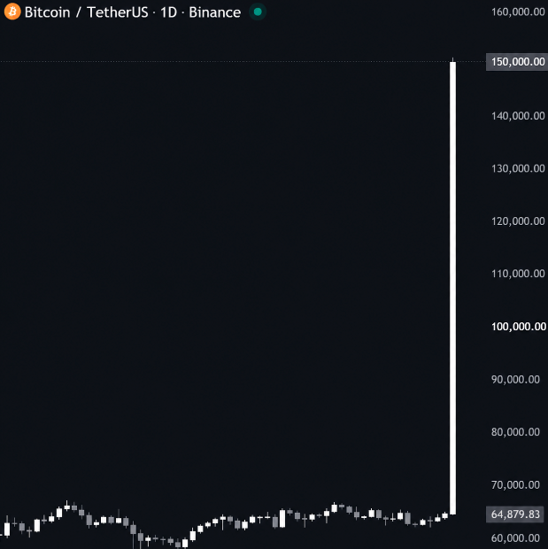The width and height of the screenshot is (548, 549).
Task: Click the bold 100,000.00 price scale value
Action: click(x=519, y=327)
